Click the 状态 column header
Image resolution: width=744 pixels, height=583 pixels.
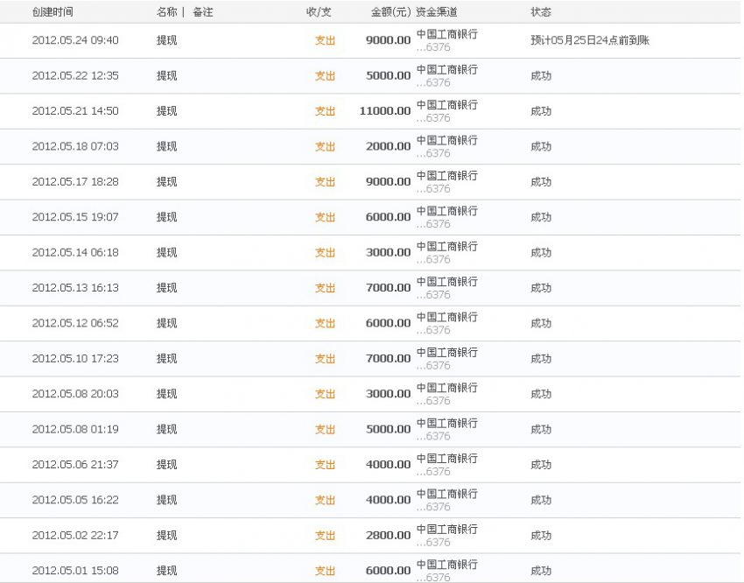pos(541,12)
